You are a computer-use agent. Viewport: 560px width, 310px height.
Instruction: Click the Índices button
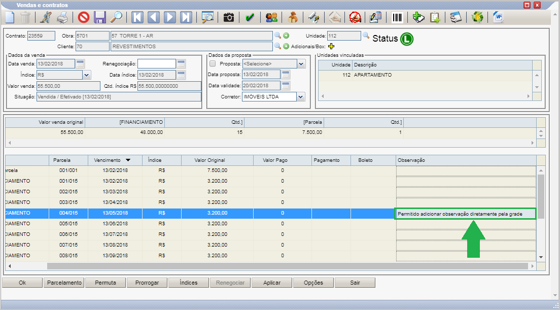pos(189,283)
